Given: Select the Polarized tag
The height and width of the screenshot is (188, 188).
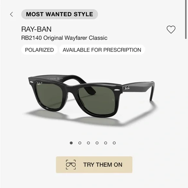Looking at the screenshot, I should coord(39,50).
